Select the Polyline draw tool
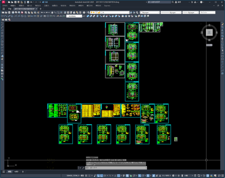This screenshot has height=178, width=225. coord(2,30)
